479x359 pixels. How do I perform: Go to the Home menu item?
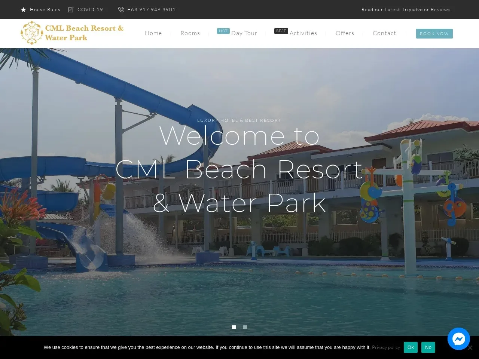[x=153, y=33]
